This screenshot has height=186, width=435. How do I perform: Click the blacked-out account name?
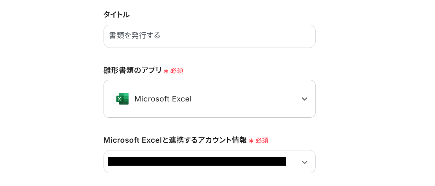point(197,161)
